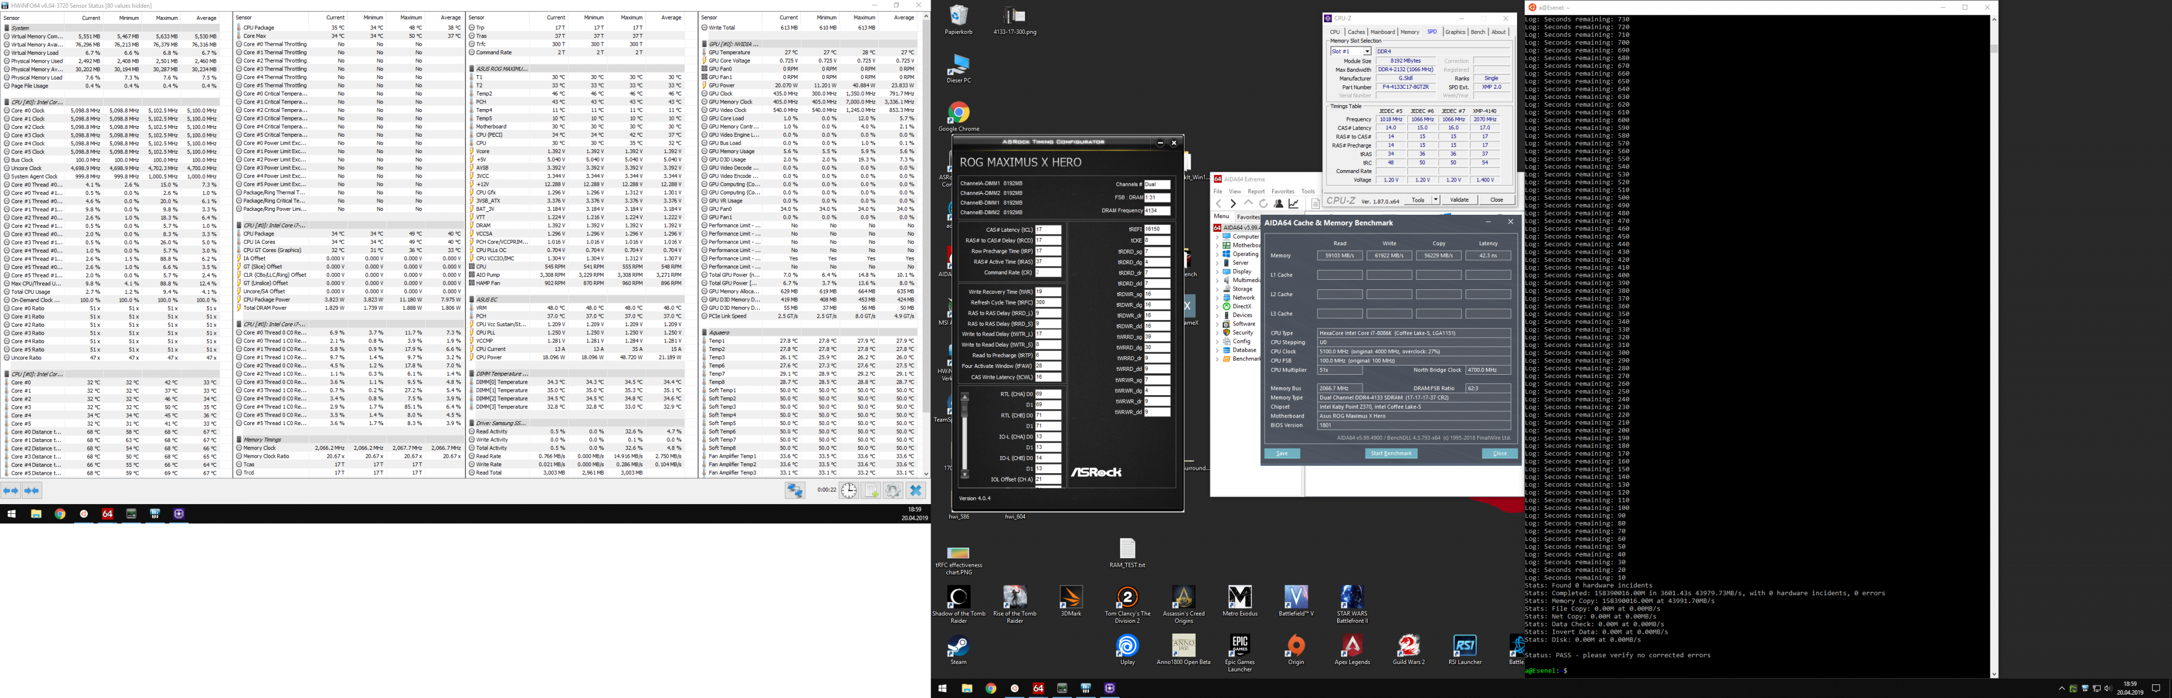
Task: Click AIDA64 toolbar user report icon
Action: tap(1279, 203)
